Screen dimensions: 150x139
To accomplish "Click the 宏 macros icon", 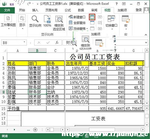I will click(x=126, y=19).
